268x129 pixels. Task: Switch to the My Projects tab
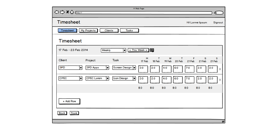click(x=87, y=31)
